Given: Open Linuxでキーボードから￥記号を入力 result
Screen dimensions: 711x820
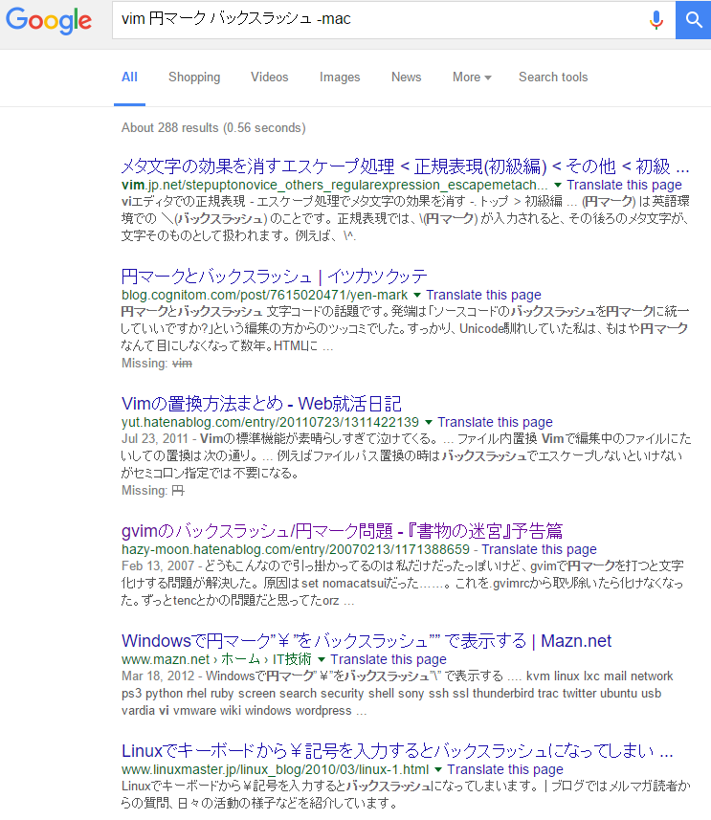Looking at the screenshot, I should point(397,751).
